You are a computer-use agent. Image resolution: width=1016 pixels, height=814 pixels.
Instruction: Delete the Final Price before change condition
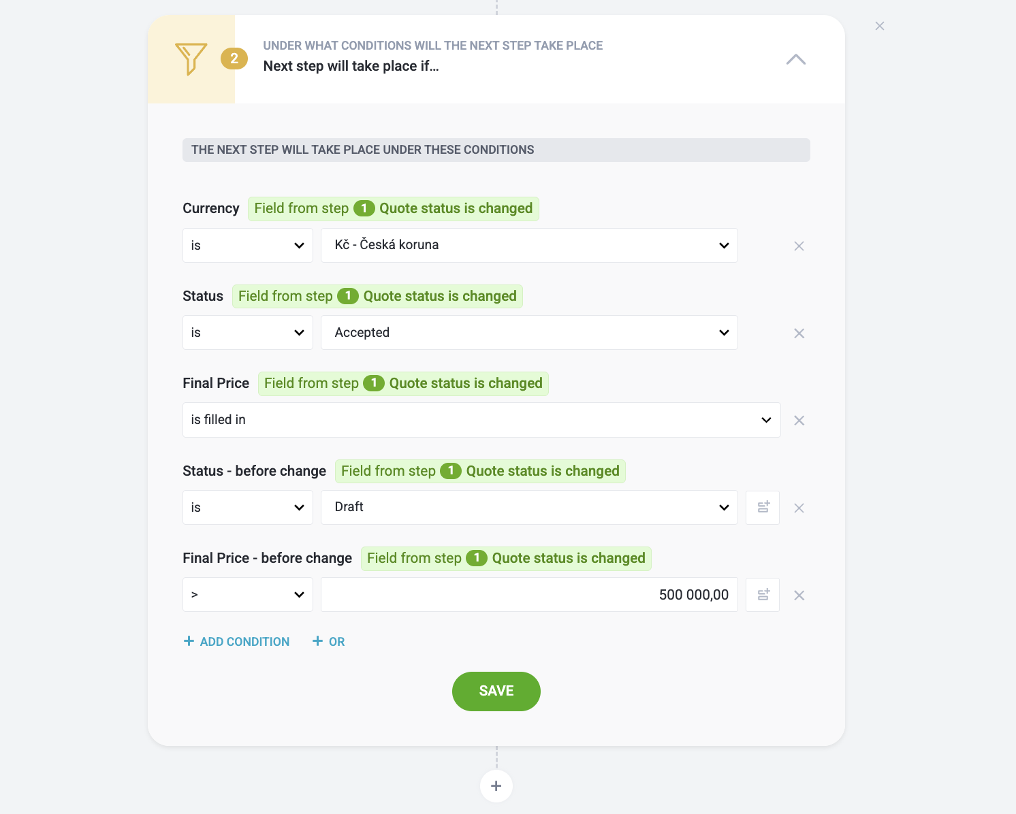click(799, 595)
